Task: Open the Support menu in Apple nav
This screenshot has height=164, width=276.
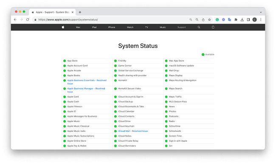Action: click(181, 27)
